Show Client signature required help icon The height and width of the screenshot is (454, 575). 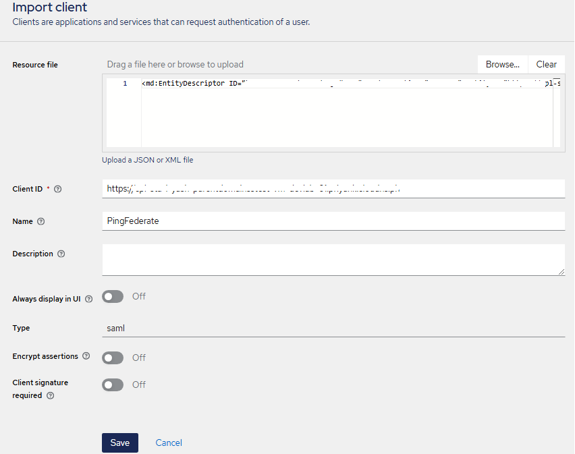51,396
